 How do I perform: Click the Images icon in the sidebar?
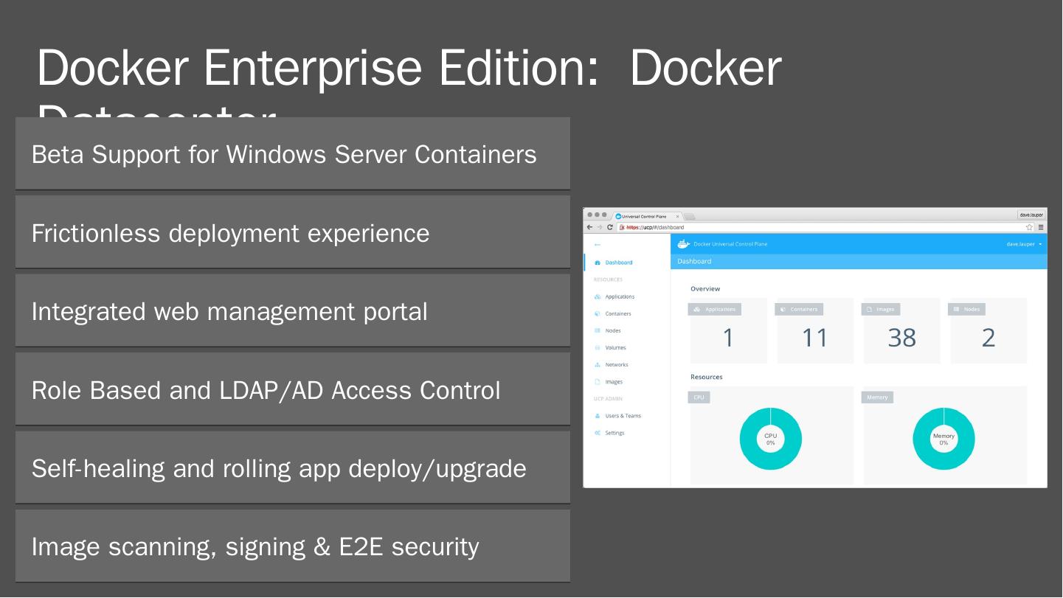click(598, 382)
